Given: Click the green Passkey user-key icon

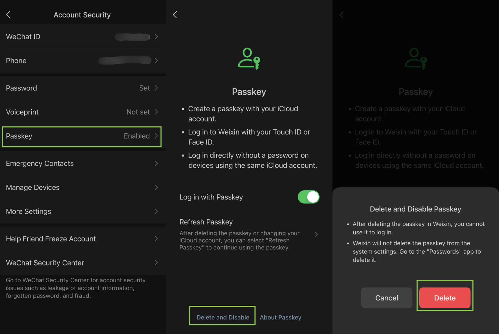Looking at the screenshot, I should point(249,59).
